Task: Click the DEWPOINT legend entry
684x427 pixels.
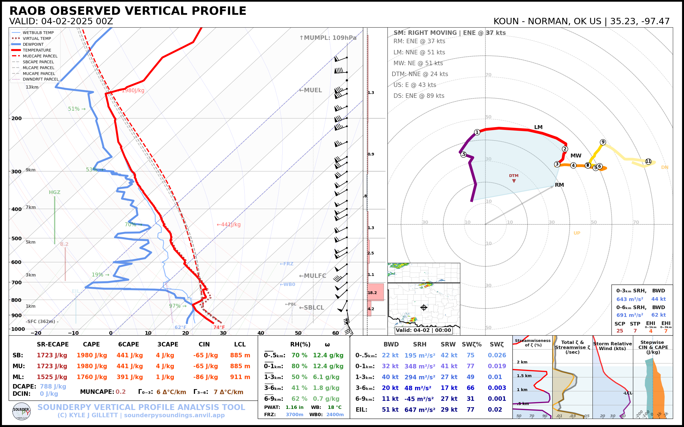Action: 33,44
